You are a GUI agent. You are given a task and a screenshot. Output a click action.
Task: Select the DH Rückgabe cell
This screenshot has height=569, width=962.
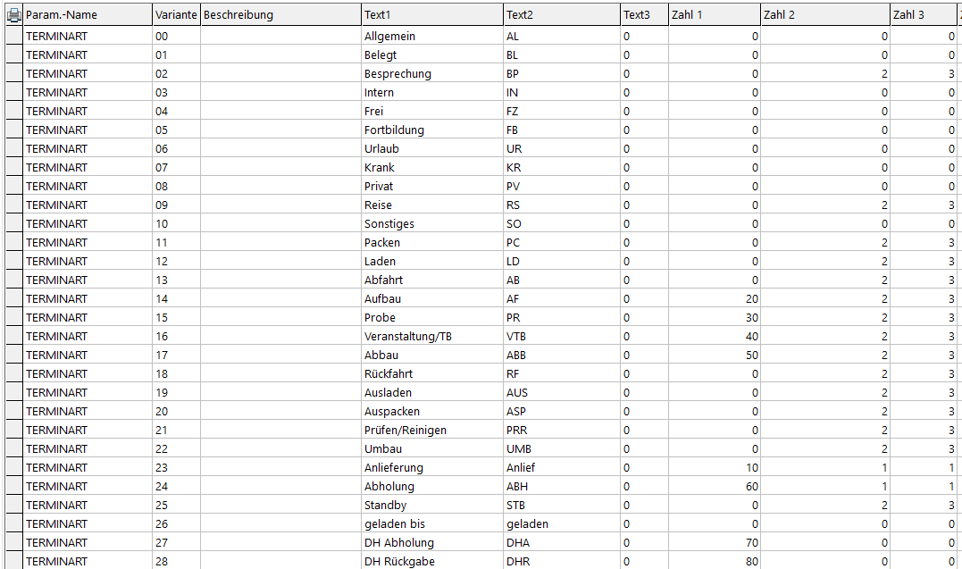pyautogui.click(x=432, y=561)
